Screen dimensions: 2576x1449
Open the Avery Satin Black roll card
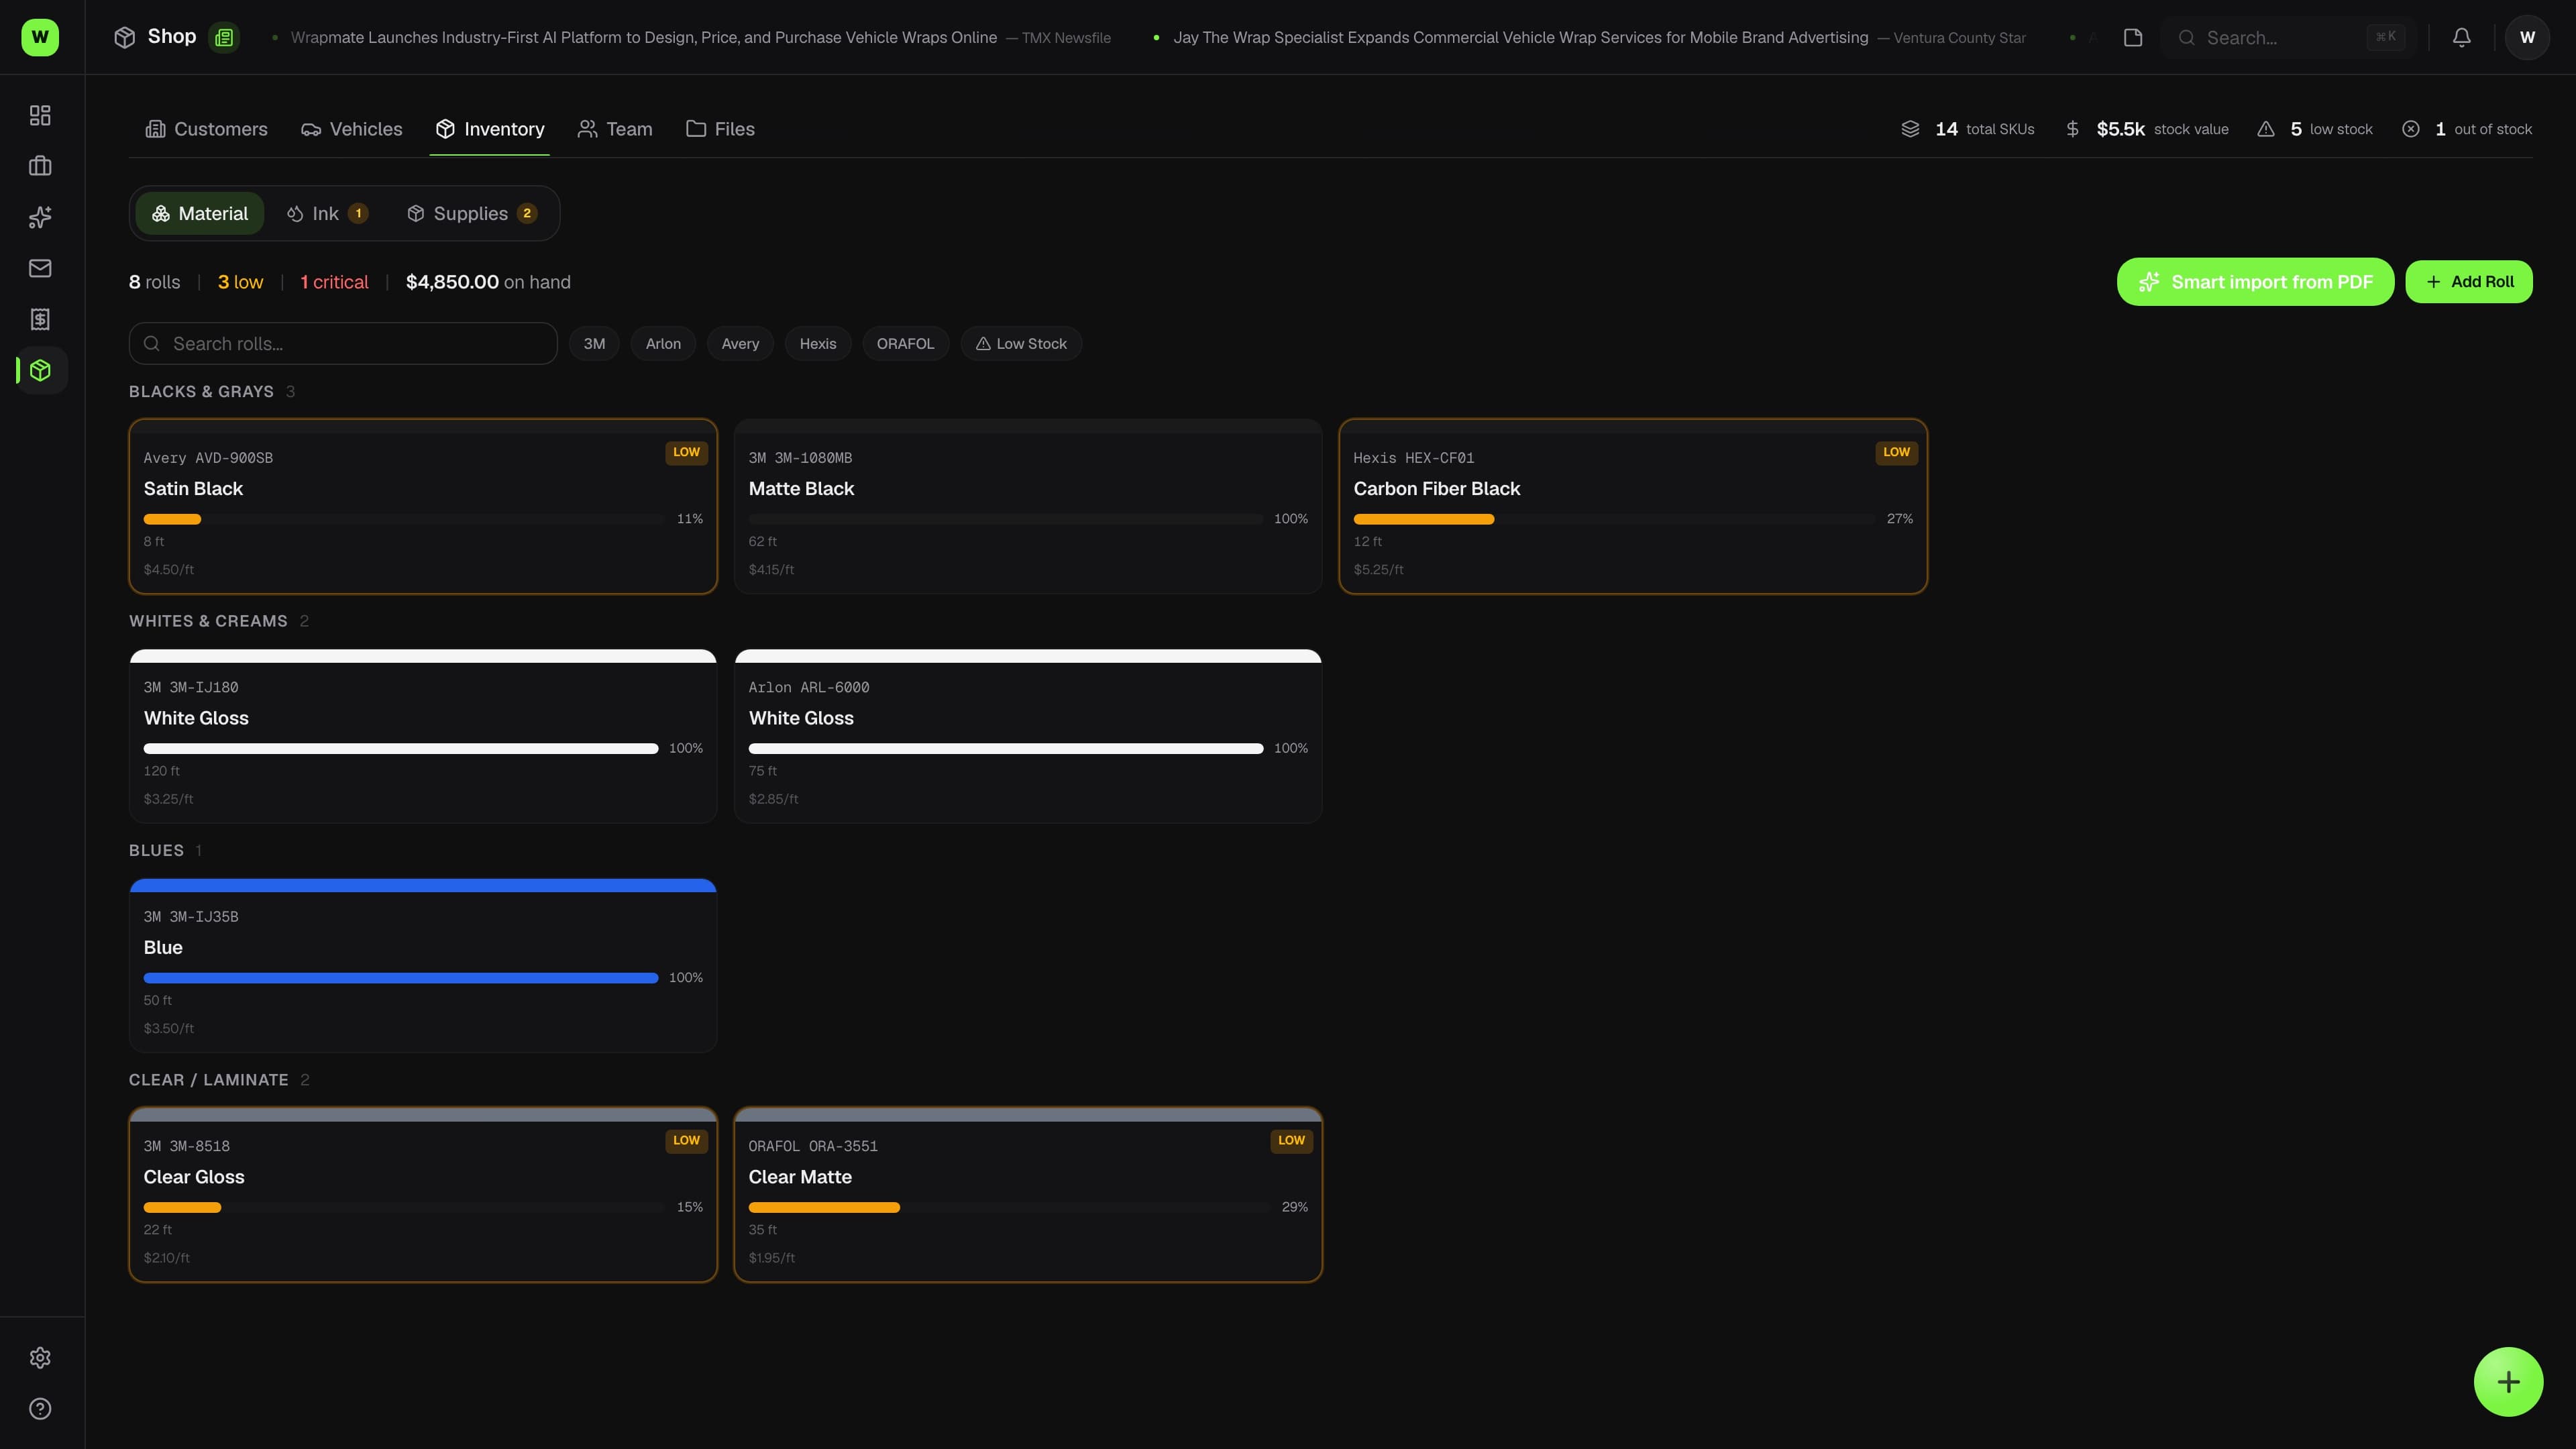click(423, 506)
